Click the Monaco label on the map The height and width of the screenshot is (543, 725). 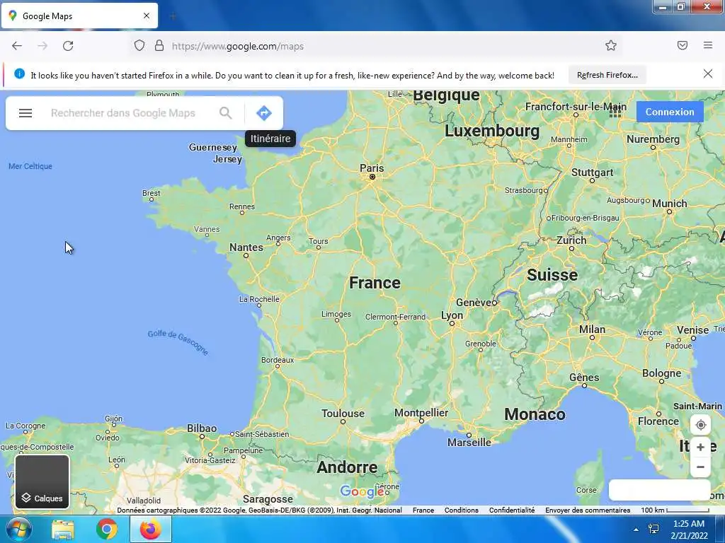[535, 414]
